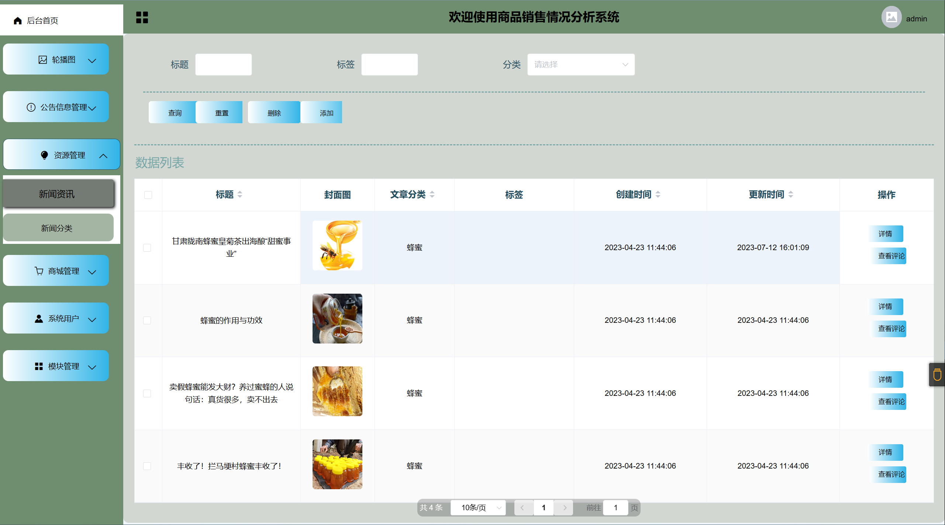Click the 标签 search input field
The height and width of the screenshot is (525, 945).
[x=390, y=65]
